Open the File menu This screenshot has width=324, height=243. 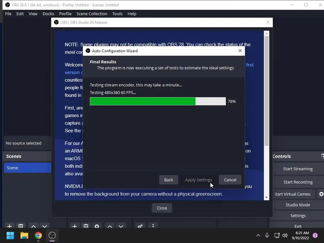click(x=8, y=14)
